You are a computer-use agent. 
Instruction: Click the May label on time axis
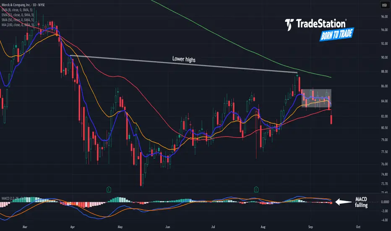[120, 227]
